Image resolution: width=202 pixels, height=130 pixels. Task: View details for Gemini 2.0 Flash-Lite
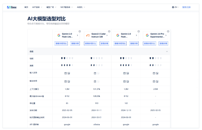(75, 44)
